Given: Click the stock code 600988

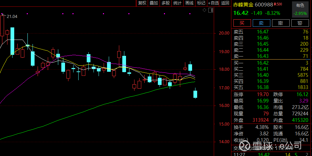Looking at the screenshot, I should [x=264, y=5].
